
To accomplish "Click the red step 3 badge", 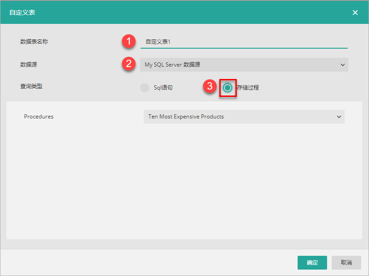I will (x=210, y=86).
